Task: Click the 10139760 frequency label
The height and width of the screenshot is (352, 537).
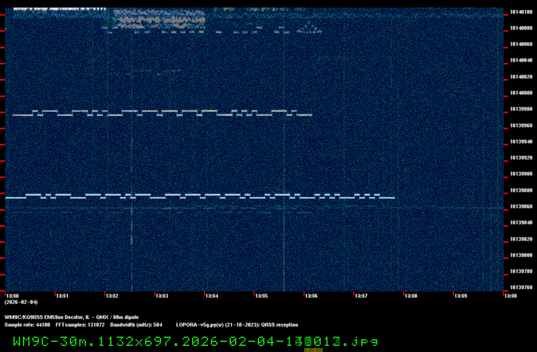Action: [521, 288]
